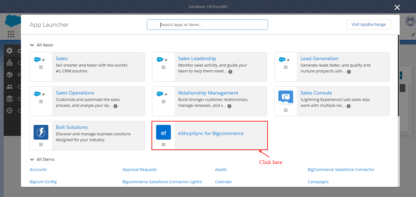Open the Campaigns item link
The image size is (416, 197).
[x=318, y=182]
